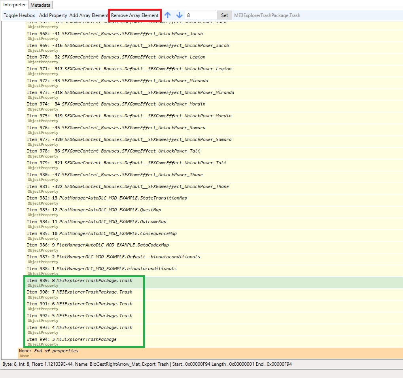Image resolution: width=403 pixels, height=378 pixels.
Task: Click Remove Array Element
Action: (135, 15)
